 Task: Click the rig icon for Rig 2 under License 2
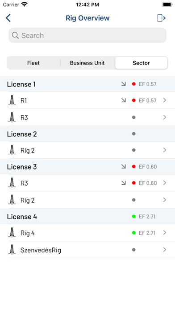pos(12,150)
